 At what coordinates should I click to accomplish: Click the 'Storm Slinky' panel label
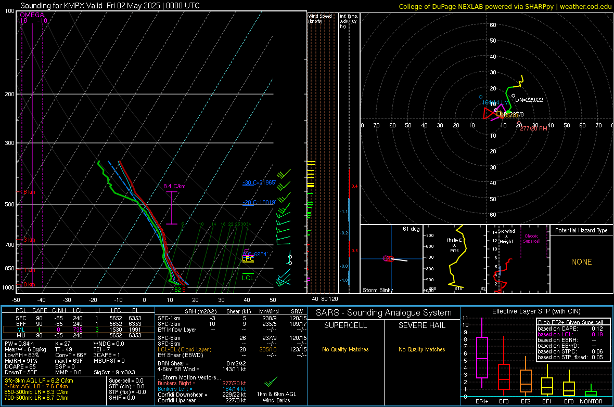click(x=377, y=290)
